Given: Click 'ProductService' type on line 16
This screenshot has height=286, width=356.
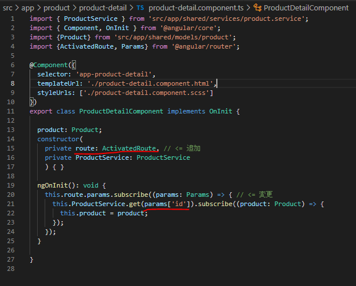Looking at the screenshot, I should (x=164, y=157).
